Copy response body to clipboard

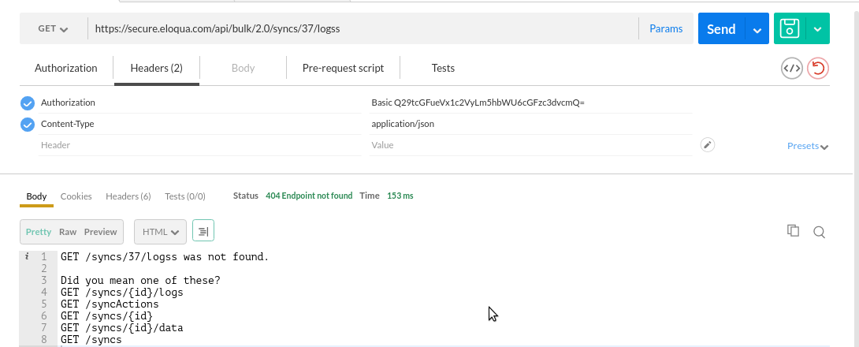794,231
